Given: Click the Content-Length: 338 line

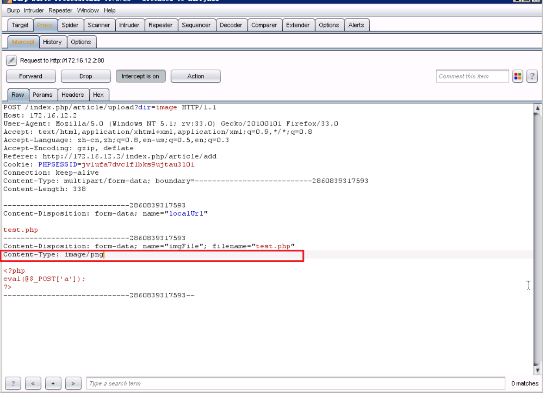Looking at the screenshot, I should [x=44, y=189].
